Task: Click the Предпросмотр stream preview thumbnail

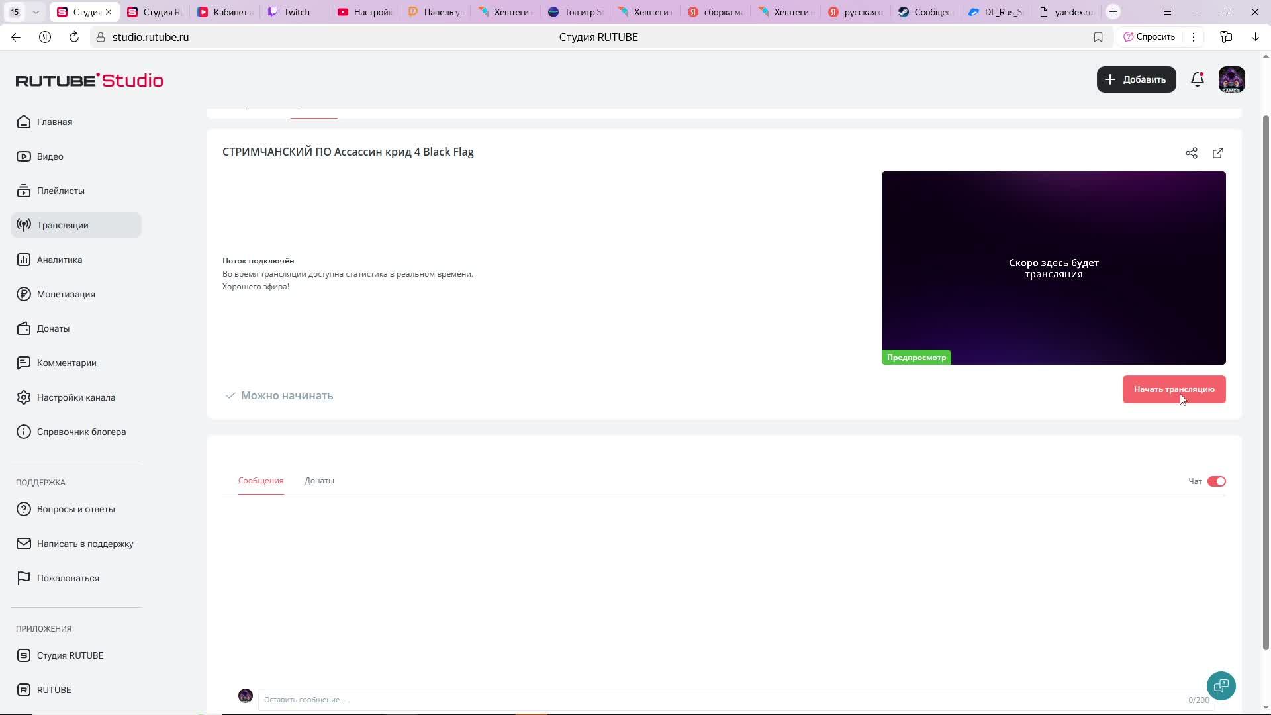Action: [1053, 267]
